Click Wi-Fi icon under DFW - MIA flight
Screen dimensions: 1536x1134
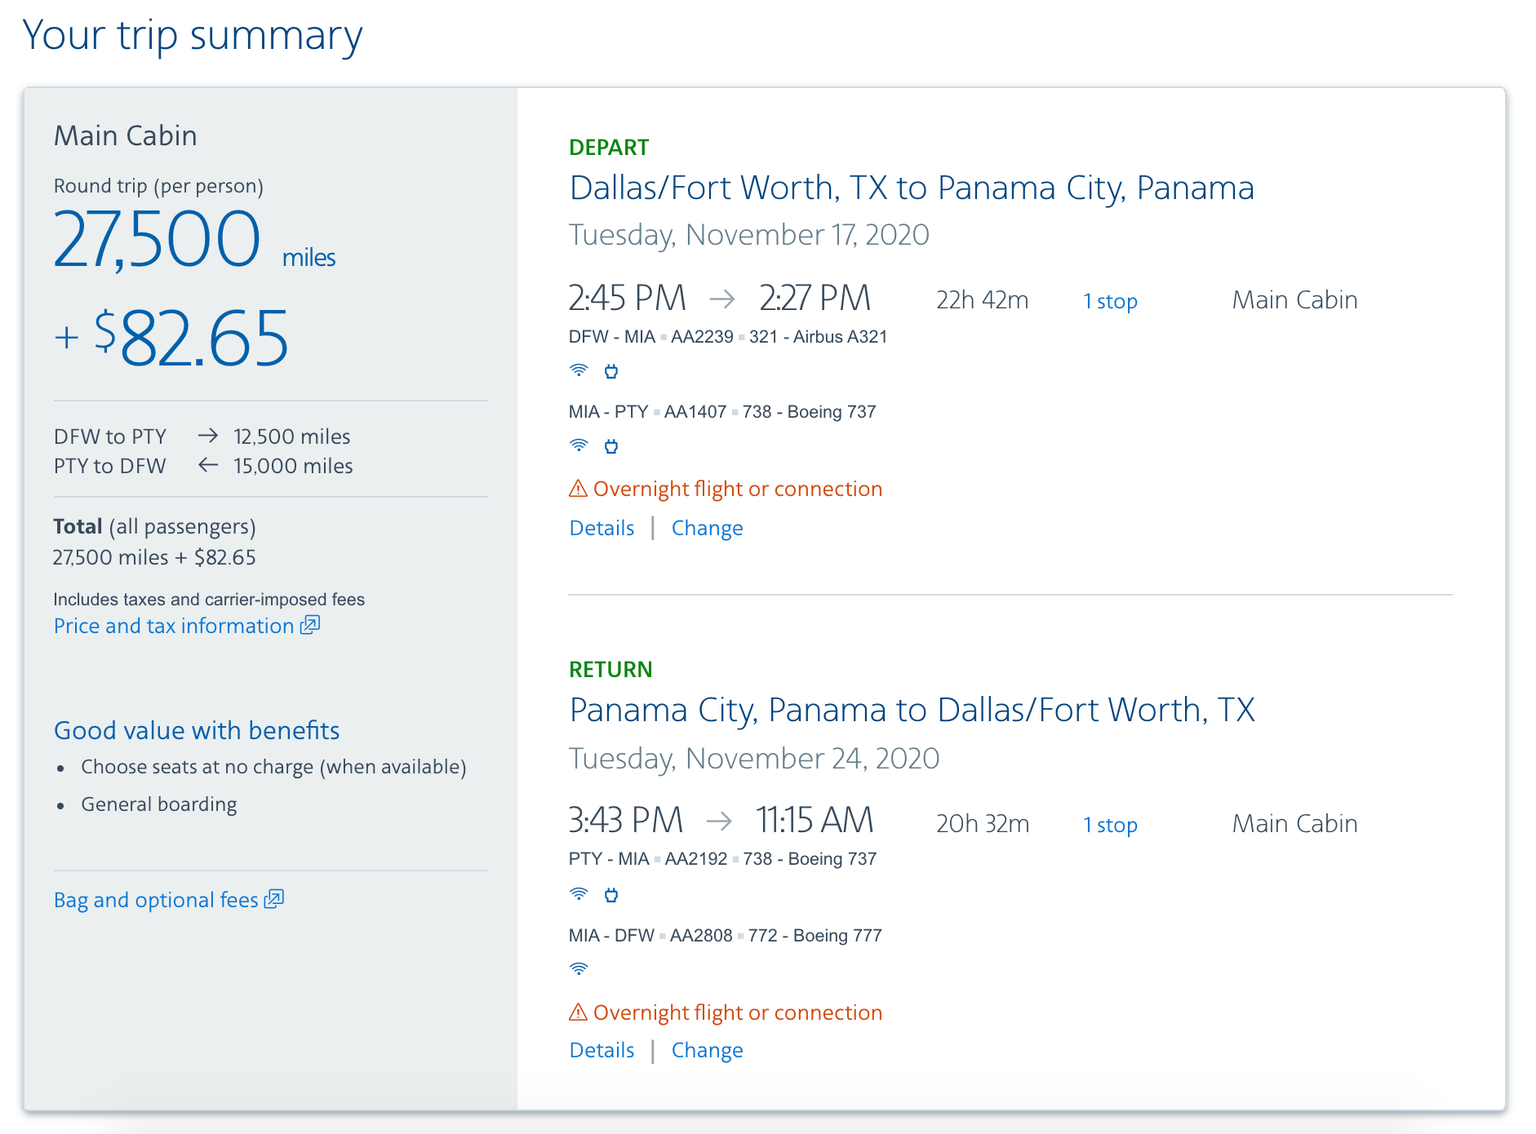[x=579, y=371]
